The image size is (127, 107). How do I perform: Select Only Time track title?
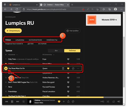tap(12, 59)
